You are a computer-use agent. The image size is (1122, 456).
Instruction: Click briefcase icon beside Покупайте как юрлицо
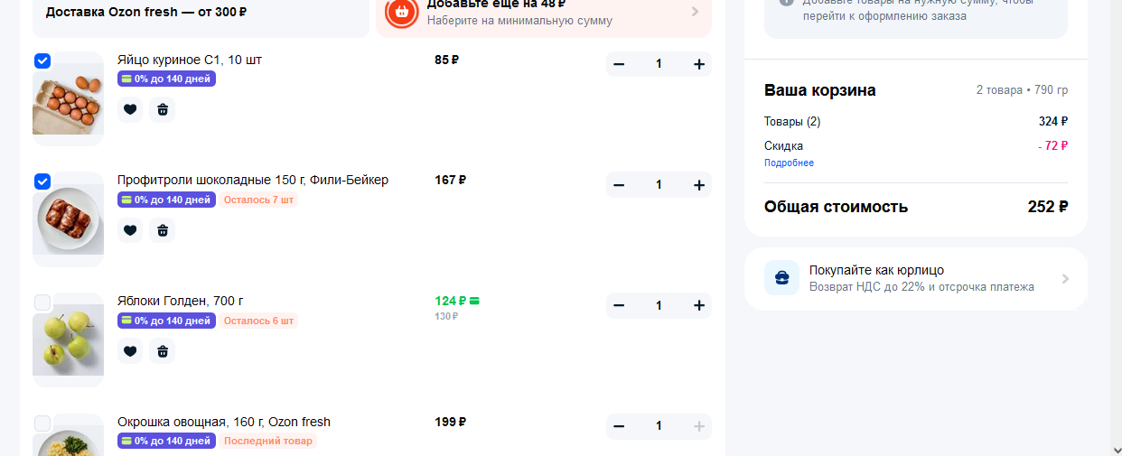point(781,278)
